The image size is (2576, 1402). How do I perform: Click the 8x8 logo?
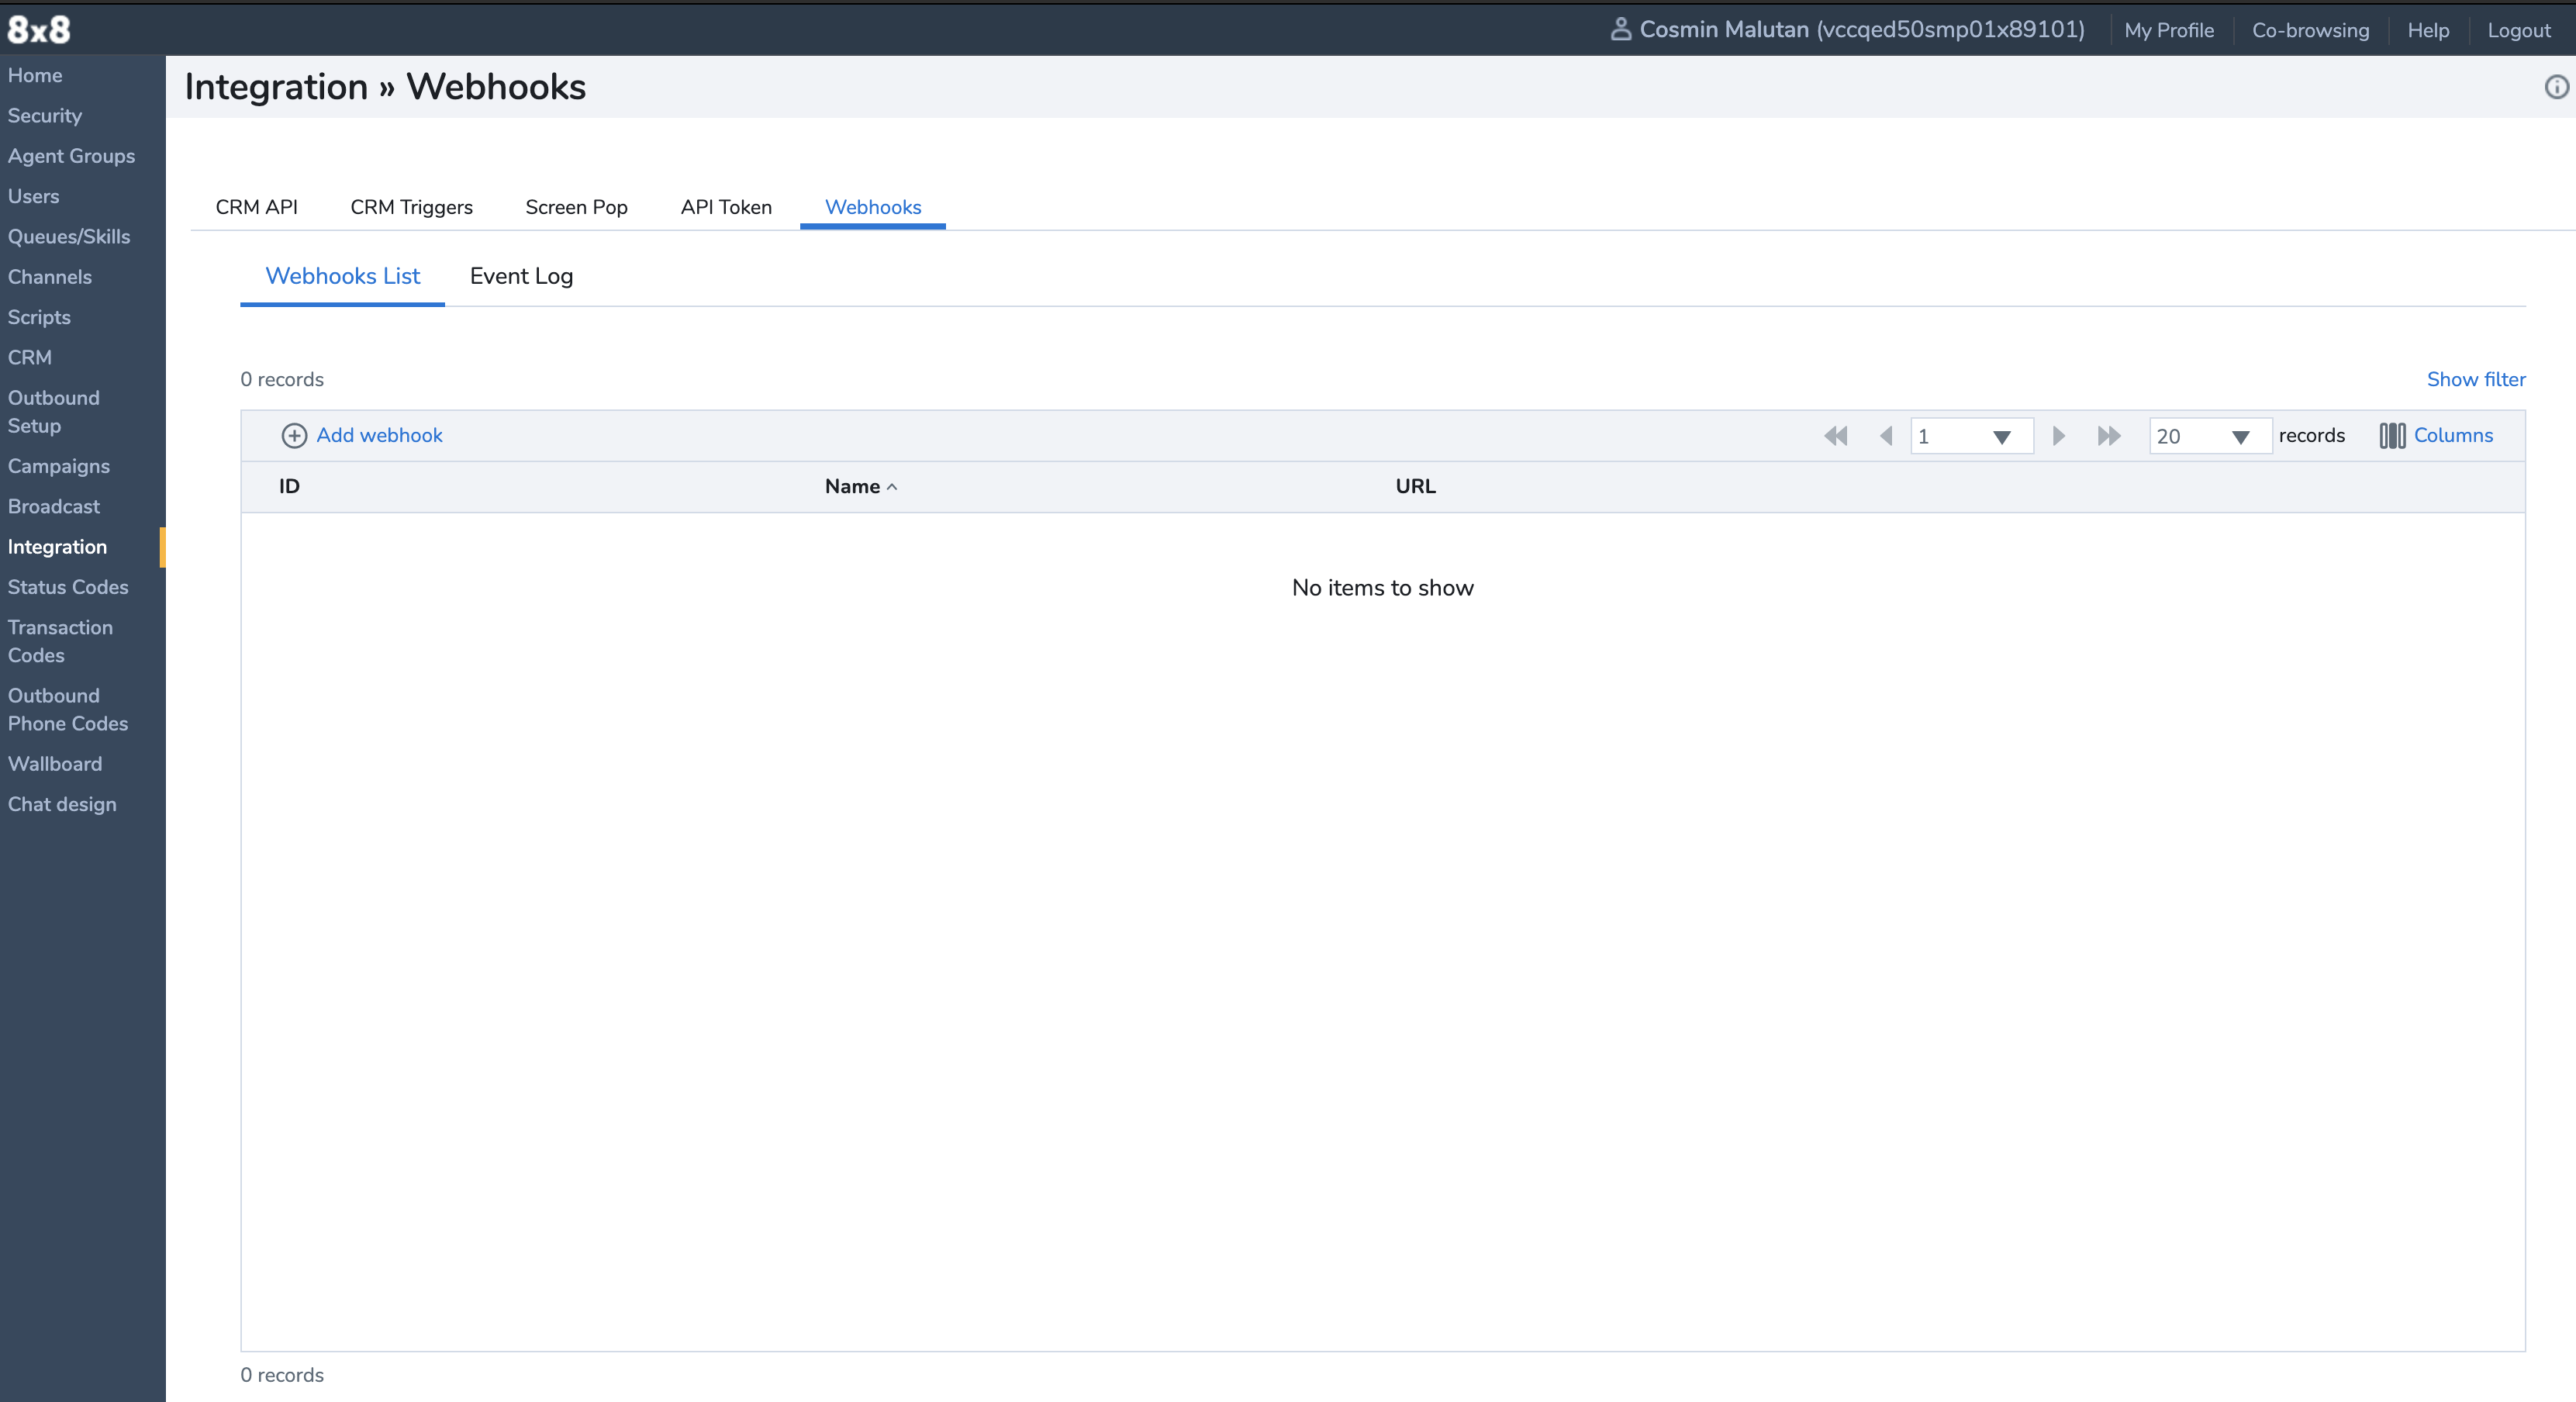(39, 29)
